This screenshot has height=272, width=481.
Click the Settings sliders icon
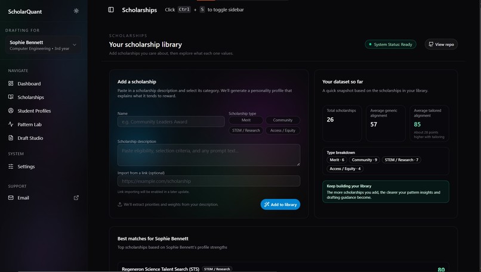coord(11,167)
